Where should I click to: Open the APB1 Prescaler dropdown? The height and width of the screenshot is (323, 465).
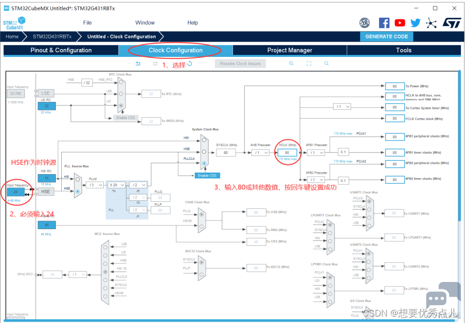pos(316,152)
